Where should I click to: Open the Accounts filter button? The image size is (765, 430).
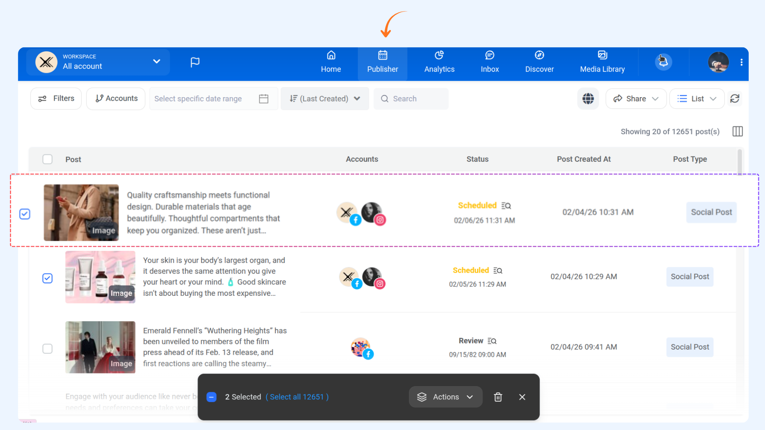[x=116, y=99]
